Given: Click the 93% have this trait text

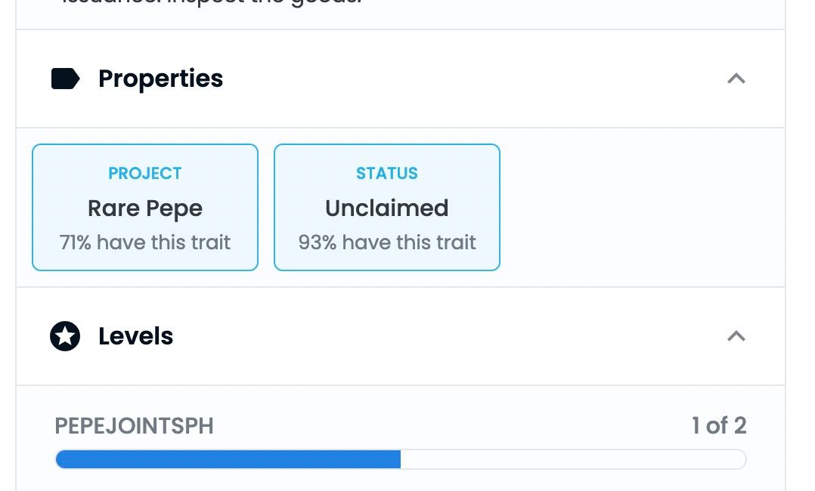Looking at the screenshot, I should [x=387, y=242].
